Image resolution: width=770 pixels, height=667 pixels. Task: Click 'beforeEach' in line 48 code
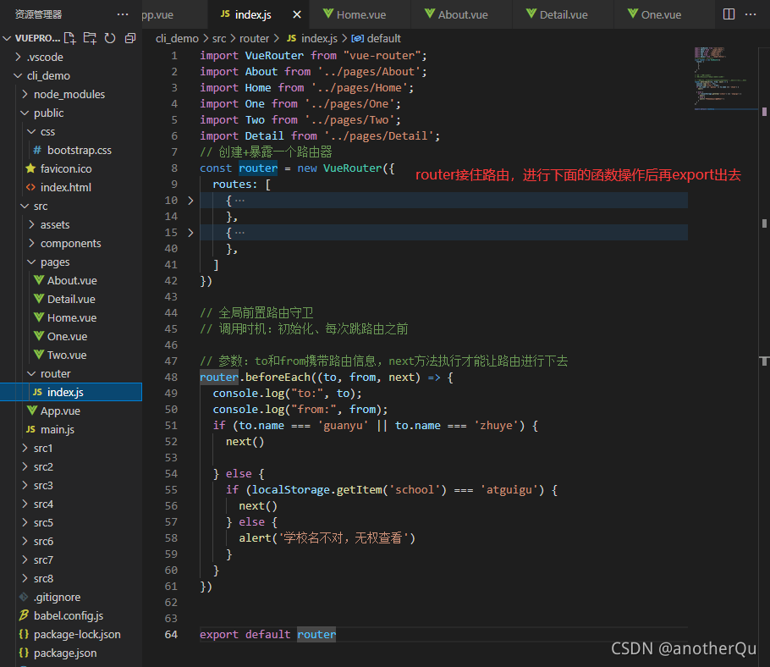pos(278,378)
